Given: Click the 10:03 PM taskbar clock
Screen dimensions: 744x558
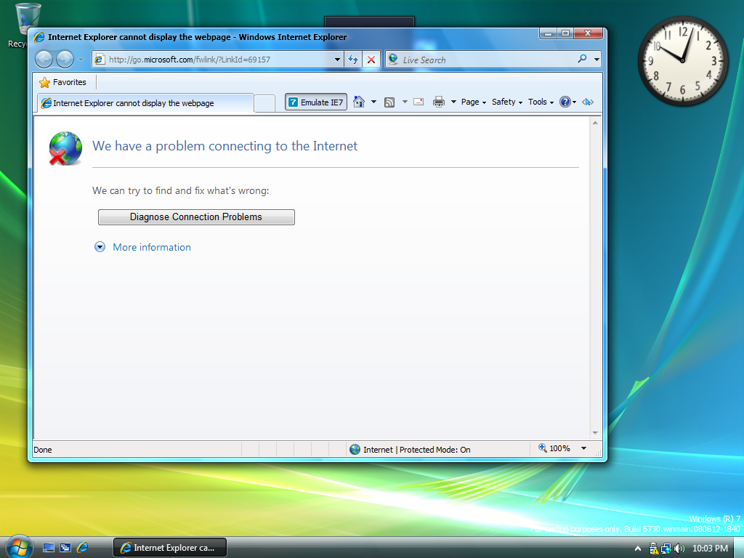Looking at the screenshot, I should point(710,548).
